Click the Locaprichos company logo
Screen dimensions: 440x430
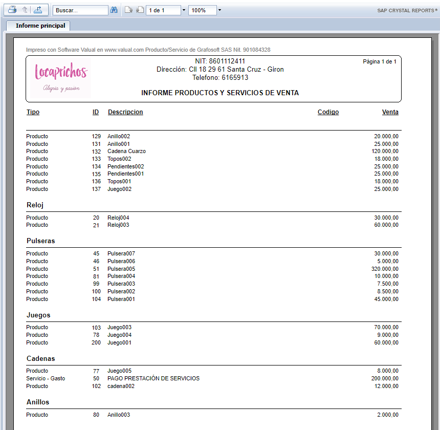61,78
